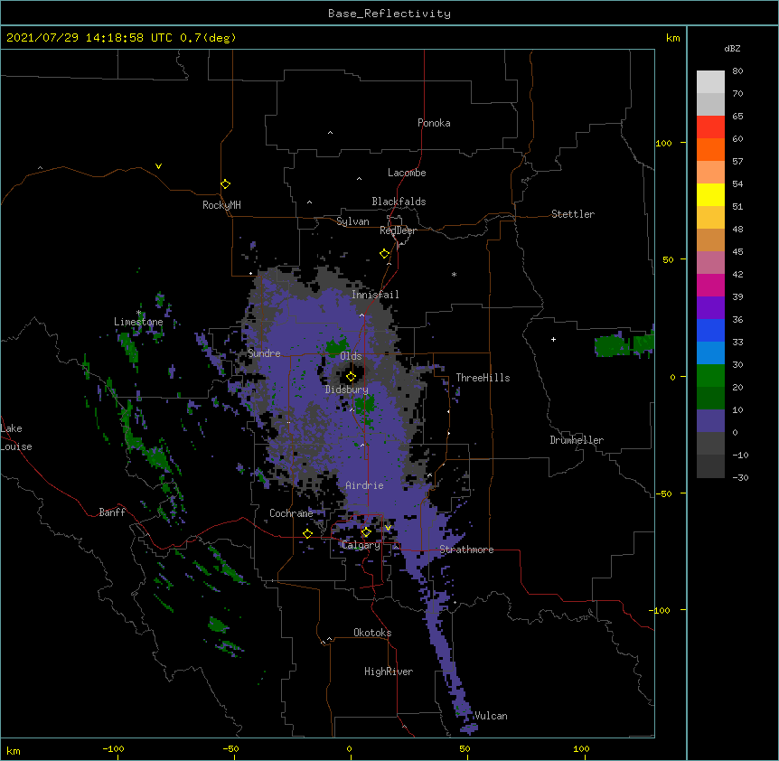Click the RedDeer city label
779x761 pixels.
[x=398, y=230]
